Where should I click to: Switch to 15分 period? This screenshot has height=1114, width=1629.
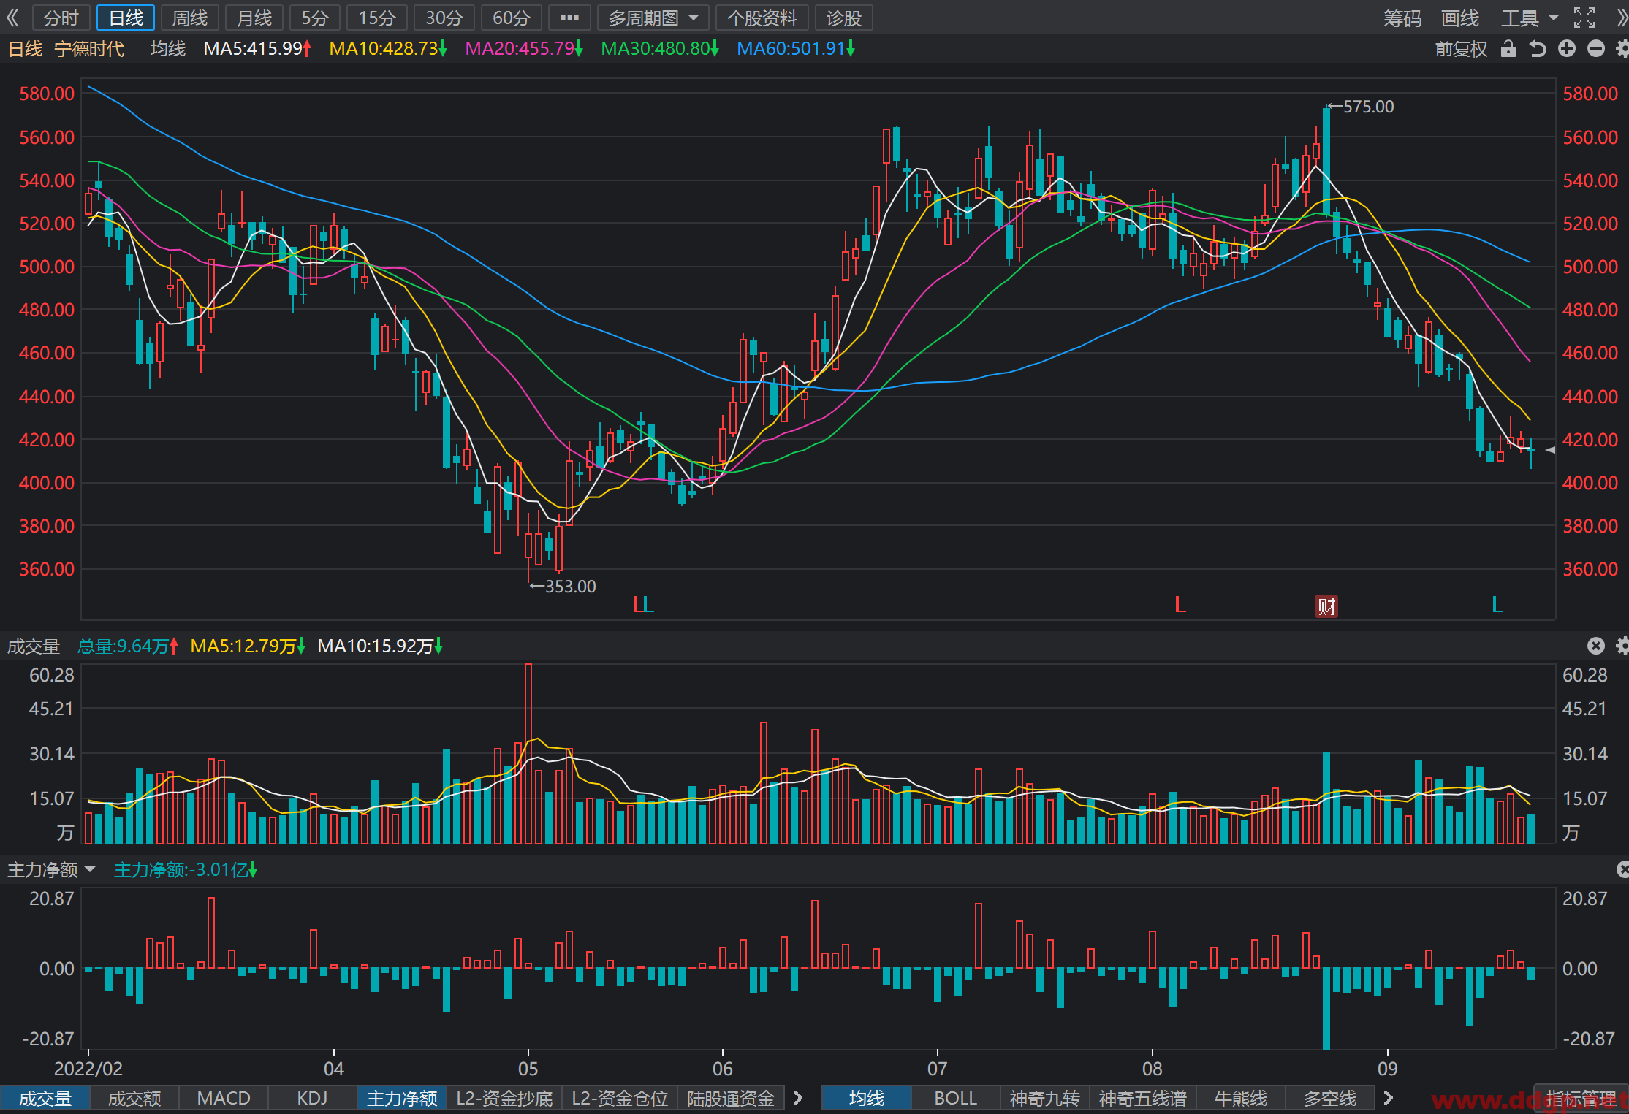pyautogui.click(x=377, y=18)
